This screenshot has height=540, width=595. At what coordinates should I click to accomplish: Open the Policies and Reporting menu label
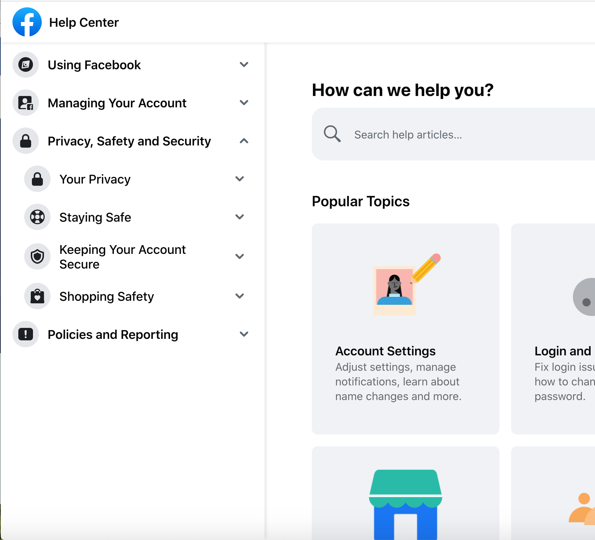113,334
